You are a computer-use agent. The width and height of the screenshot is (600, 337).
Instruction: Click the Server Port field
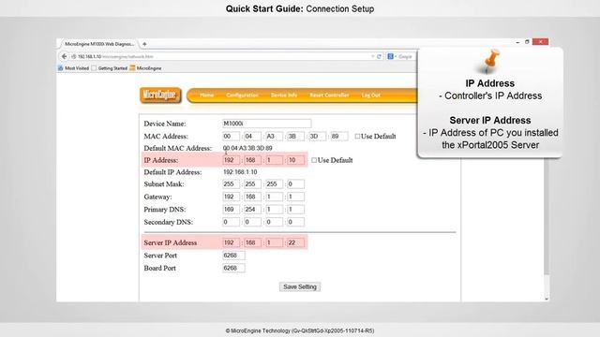233,256
